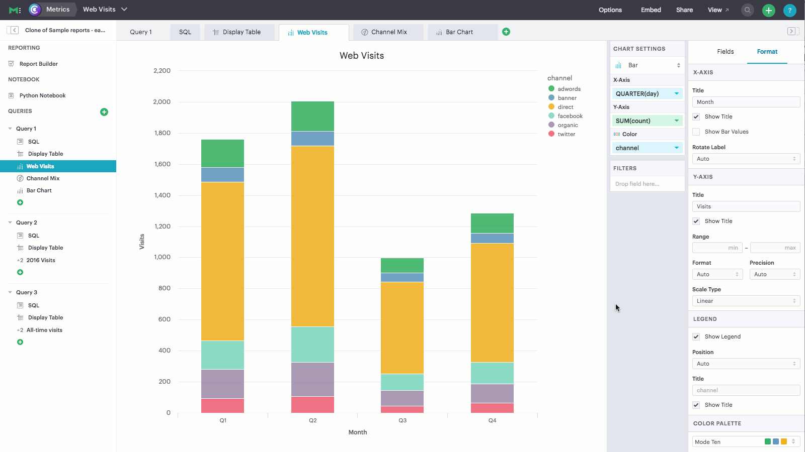Add a new chart tab with green plus

click(506, 32)
